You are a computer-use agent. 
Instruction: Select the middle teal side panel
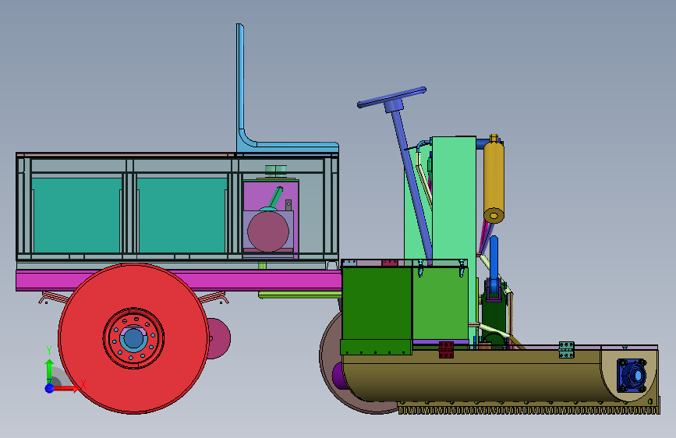[182, 215]
